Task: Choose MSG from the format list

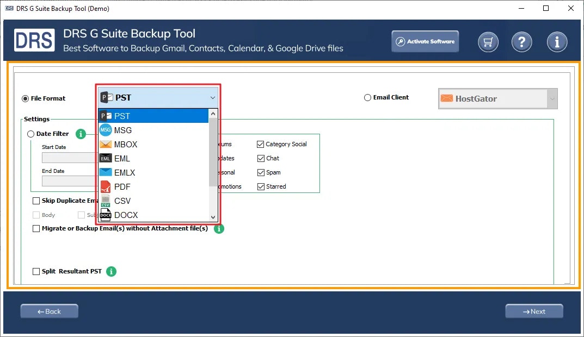Action: point(153,130)
